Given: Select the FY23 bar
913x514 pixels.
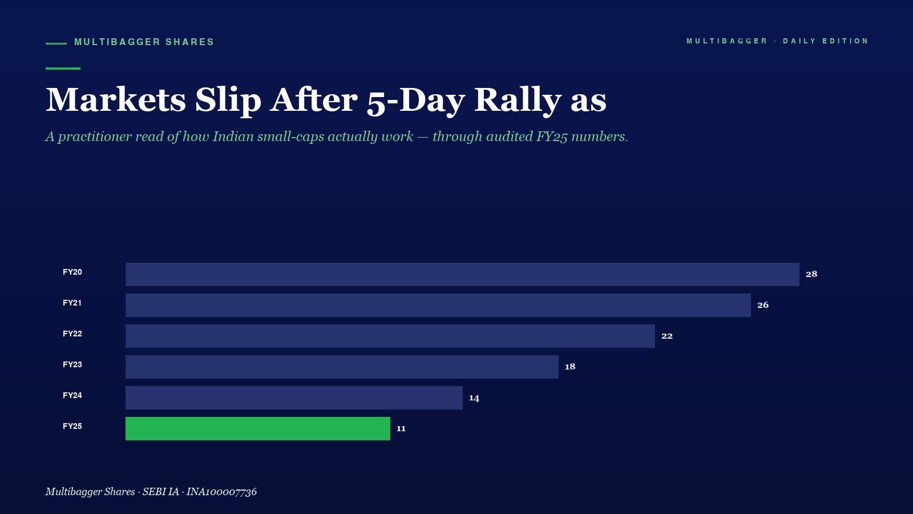Looking at the screenshot, I should pyautogui.click(x=342, y=367).
